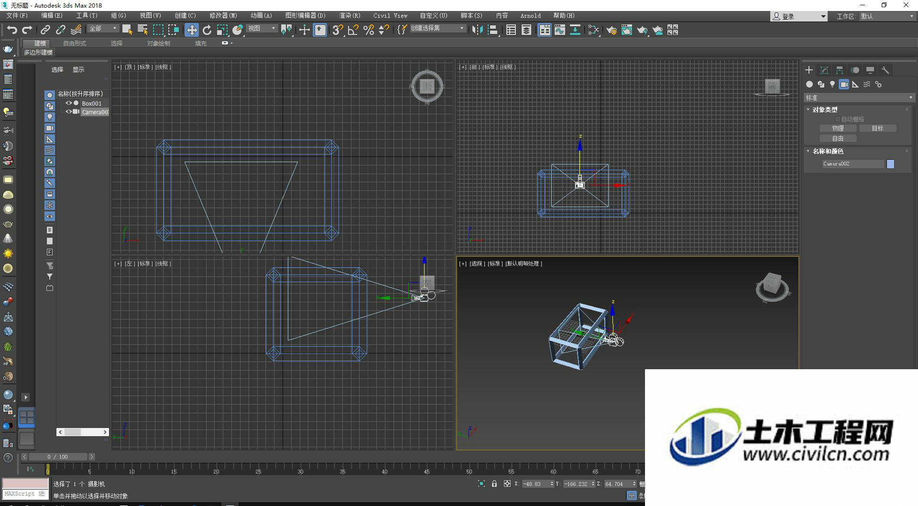Open the Curve Editor icon
Image resolution: width=918 pixels, height=506 pixels.
point(560,30)
